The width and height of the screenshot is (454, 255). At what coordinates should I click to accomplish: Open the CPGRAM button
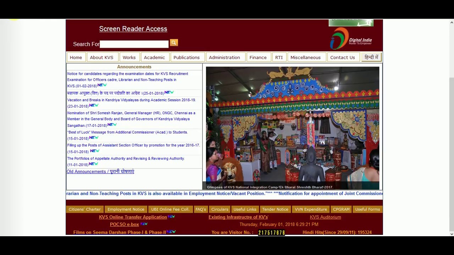341,209
